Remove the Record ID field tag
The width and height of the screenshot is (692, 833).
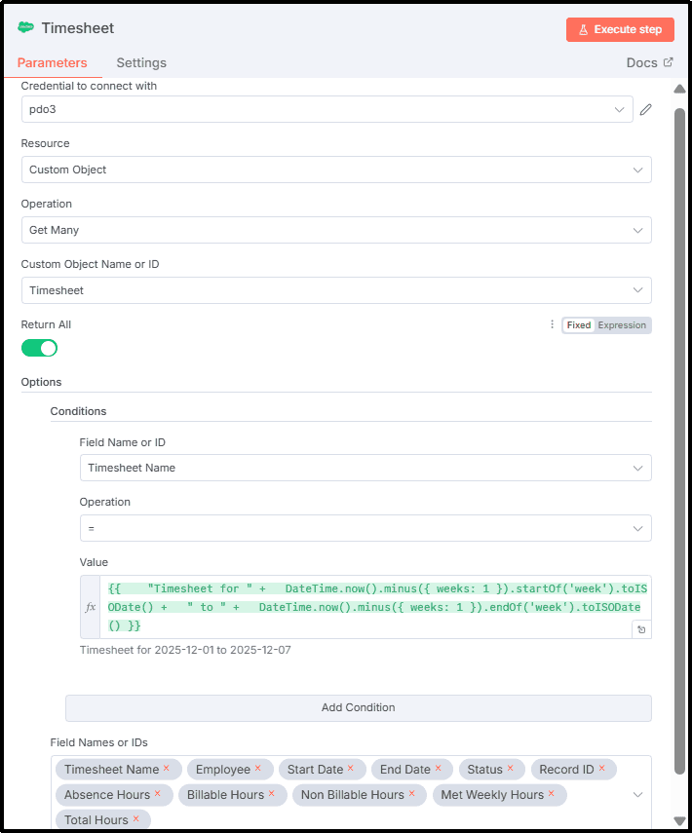601,769
